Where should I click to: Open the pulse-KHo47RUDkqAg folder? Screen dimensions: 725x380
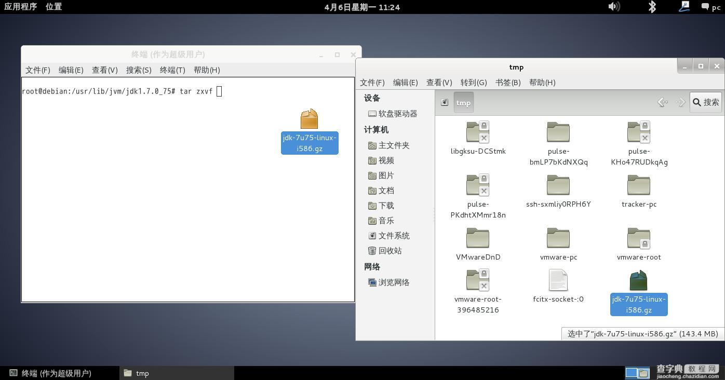(639, 132)
